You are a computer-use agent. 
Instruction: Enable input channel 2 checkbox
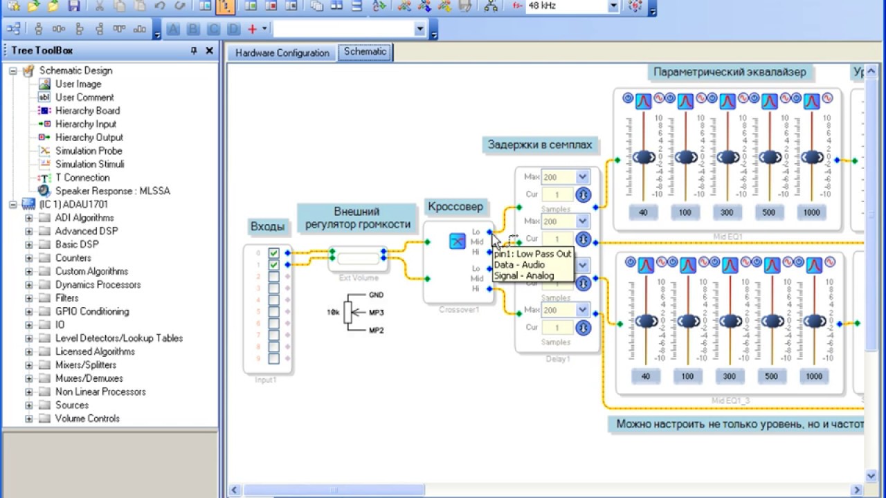pyautogui.click(x=274, y=277)
